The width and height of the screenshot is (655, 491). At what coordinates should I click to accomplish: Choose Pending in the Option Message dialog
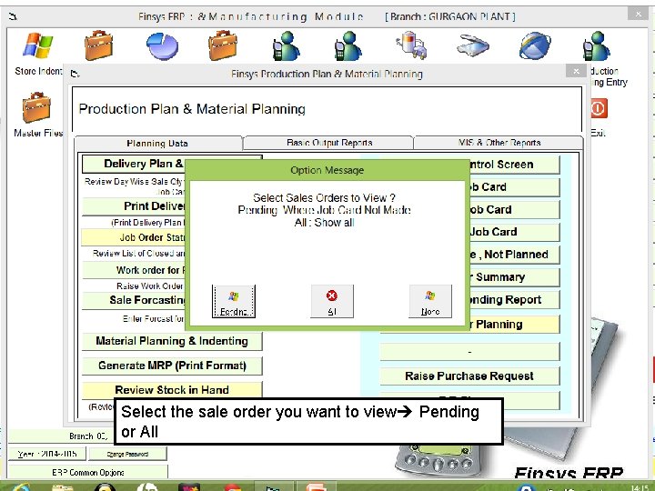pos(234,302)
